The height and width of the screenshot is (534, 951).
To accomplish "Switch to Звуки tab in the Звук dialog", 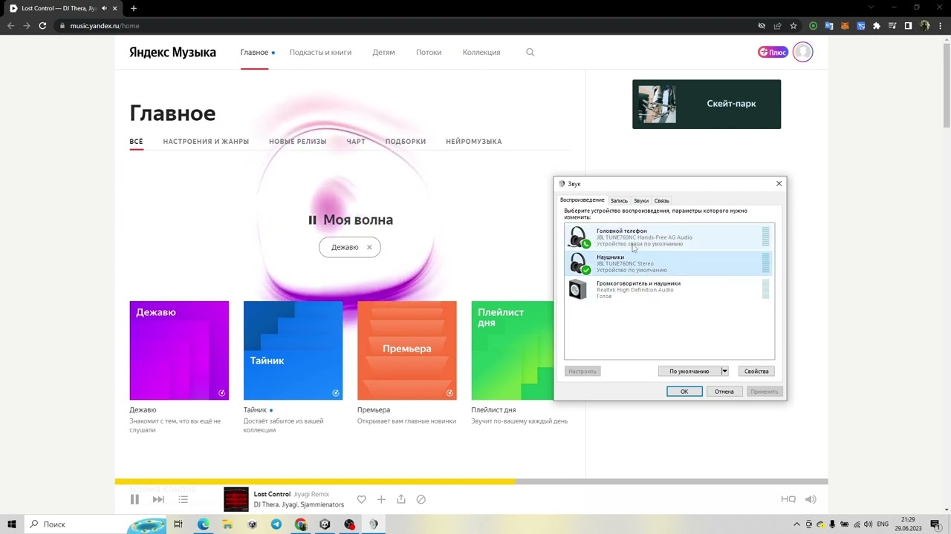I will (641, 201).
